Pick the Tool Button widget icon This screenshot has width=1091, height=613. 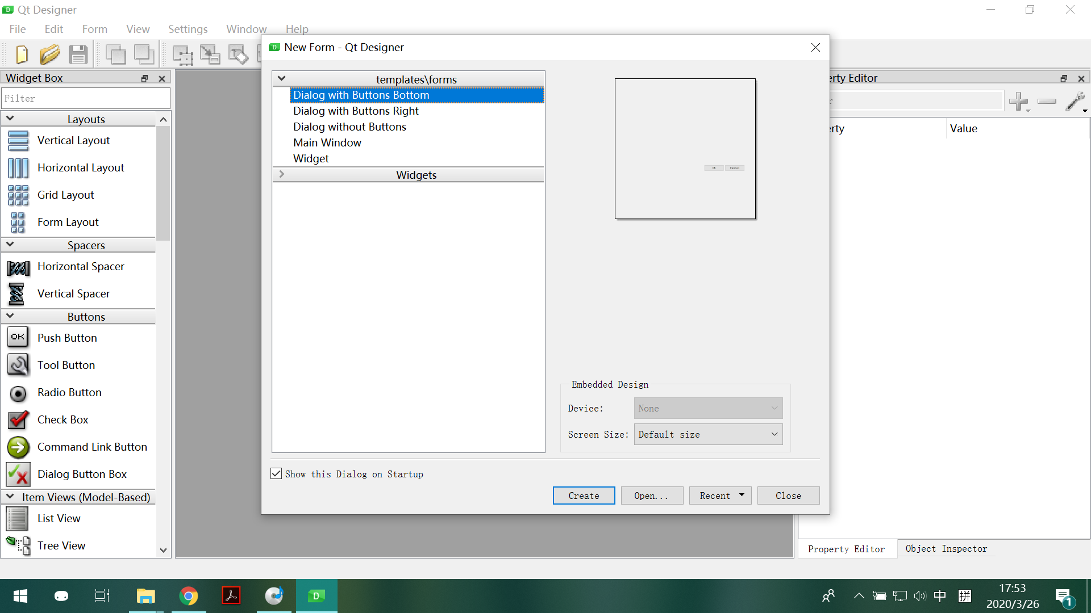pyautogui.click(x=18, y=365)
